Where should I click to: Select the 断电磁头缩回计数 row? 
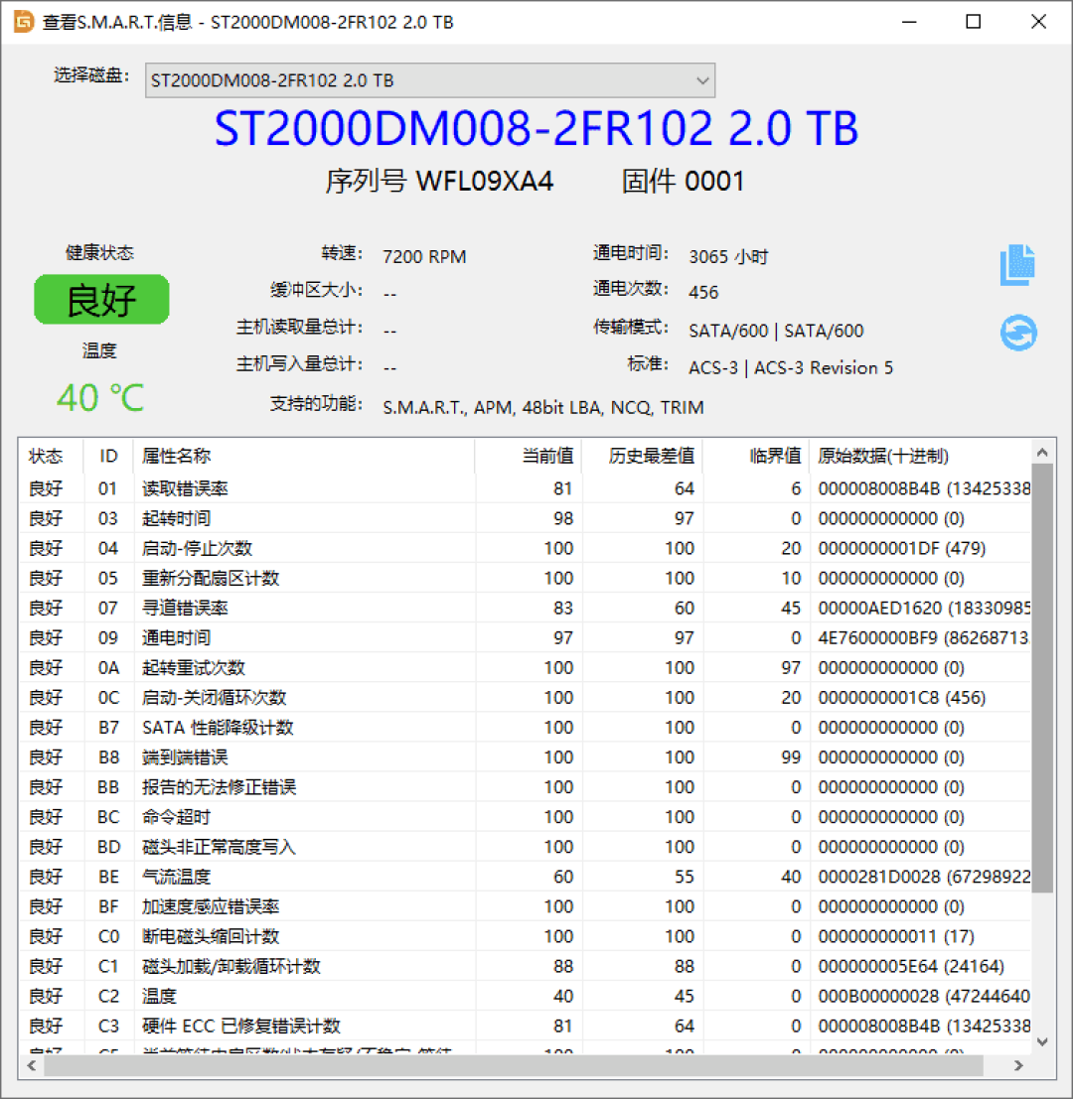click(x=526, y=936)
